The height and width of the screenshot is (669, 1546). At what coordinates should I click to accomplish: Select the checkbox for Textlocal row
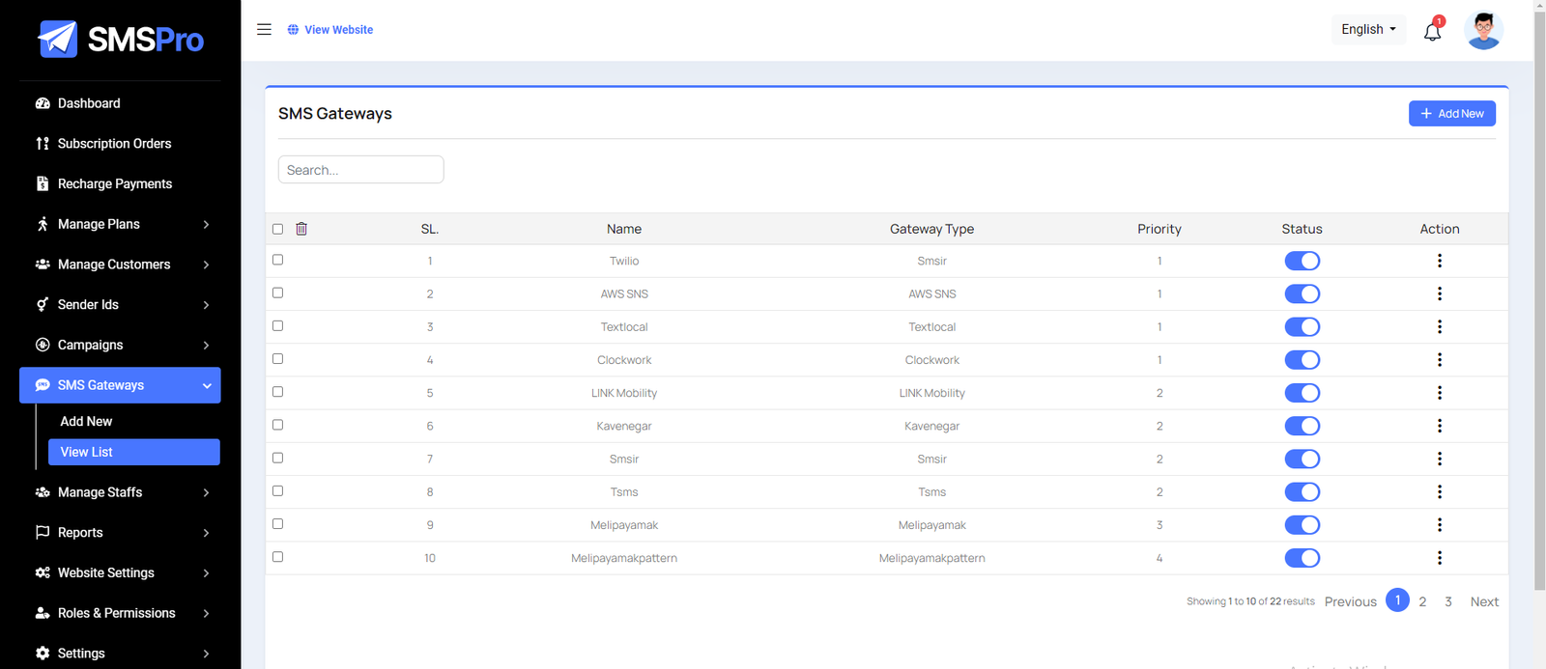click(x=278, y=325)
